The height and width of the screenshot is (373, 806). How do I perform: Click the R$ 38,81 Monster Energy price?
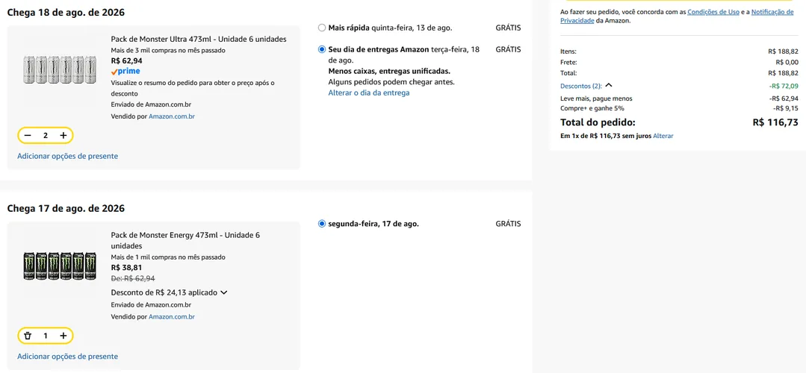pyautogui.click(x=126, y=267)
